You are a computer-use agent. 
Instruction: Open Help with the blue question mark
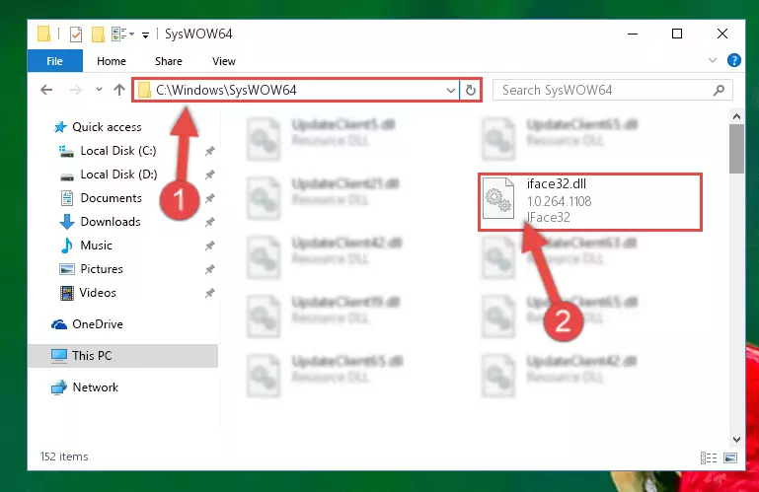click(x=733, y=60)
